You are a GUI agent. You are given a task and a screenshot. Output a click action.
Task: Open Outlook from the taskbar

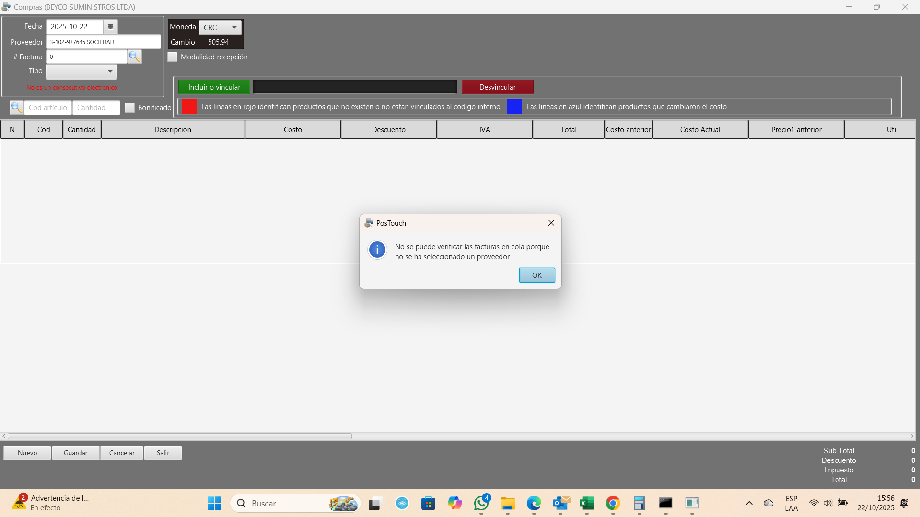click(x=560, y=503)
